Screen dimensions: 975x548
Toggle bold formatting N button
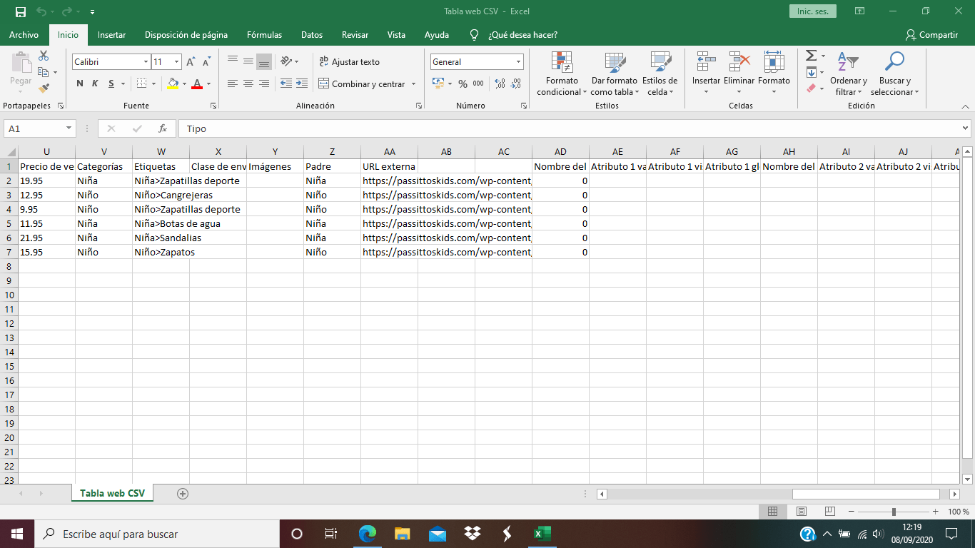80,83
